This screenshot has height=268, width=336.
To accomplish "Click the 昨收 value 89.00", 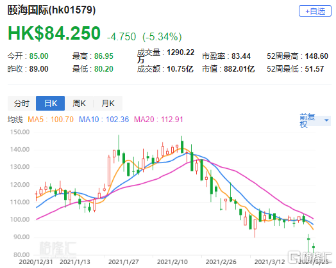I will coord(38,69).
